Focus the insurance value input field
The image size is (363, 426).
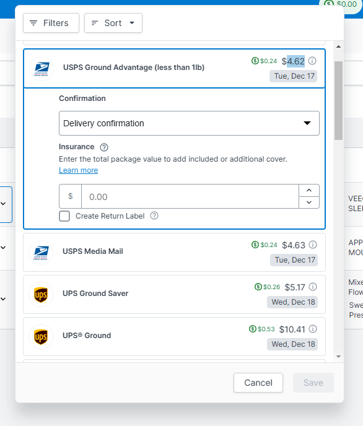coord(190,196)
